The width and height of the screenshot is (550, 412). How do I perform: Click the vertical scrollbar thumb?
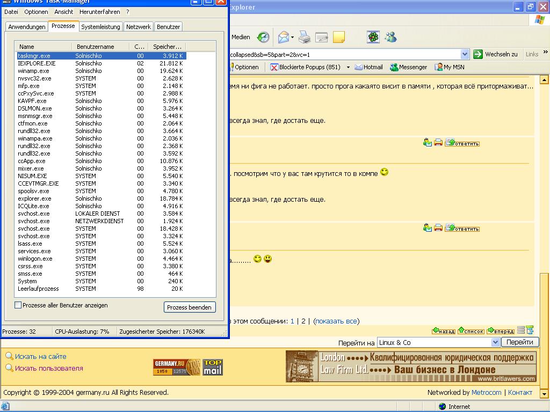(544, 330)
